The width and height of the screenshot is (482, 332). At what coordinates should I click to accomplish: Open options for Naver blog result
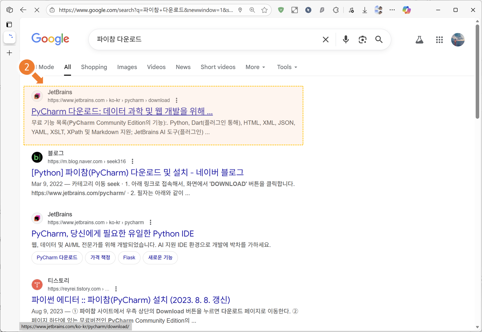(133, 161)
